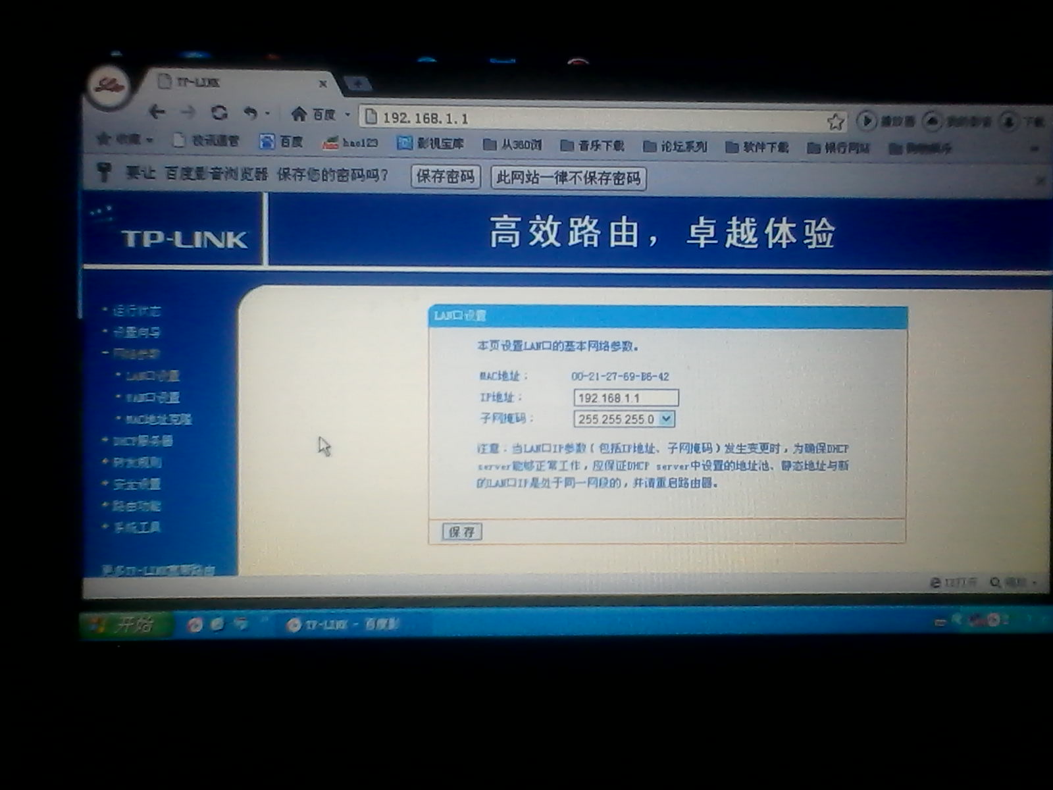Reload the page with the refresh icon
This screenshot has width=1053, height=790.
tap(219, 113)
